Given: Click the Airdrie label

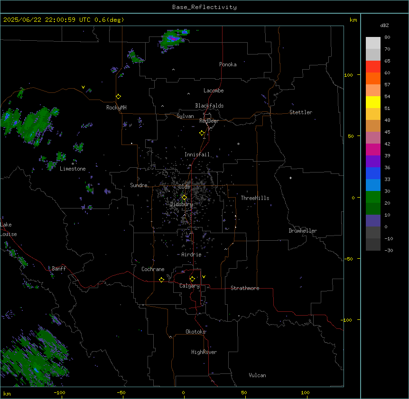Looking at the screenshot, I should click(x=191, y=254).
